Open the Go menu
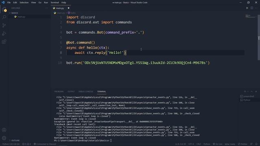 click(x=40, y=2)
